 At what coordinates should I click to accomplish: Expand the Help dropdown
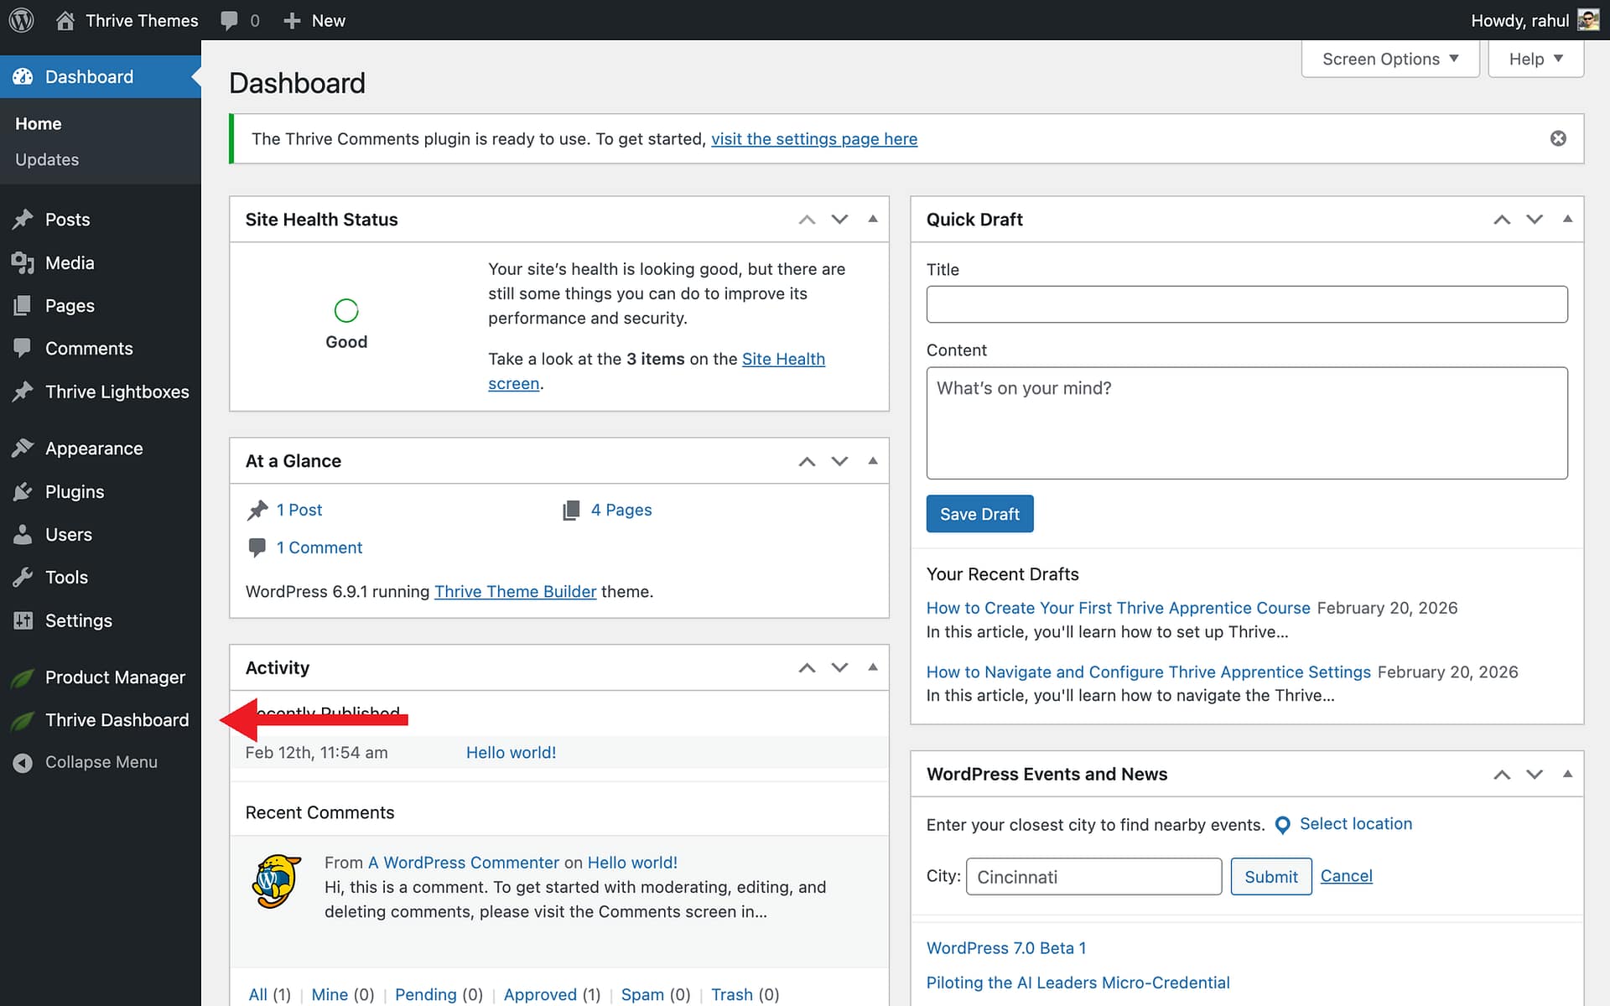tap(1535, 59)
